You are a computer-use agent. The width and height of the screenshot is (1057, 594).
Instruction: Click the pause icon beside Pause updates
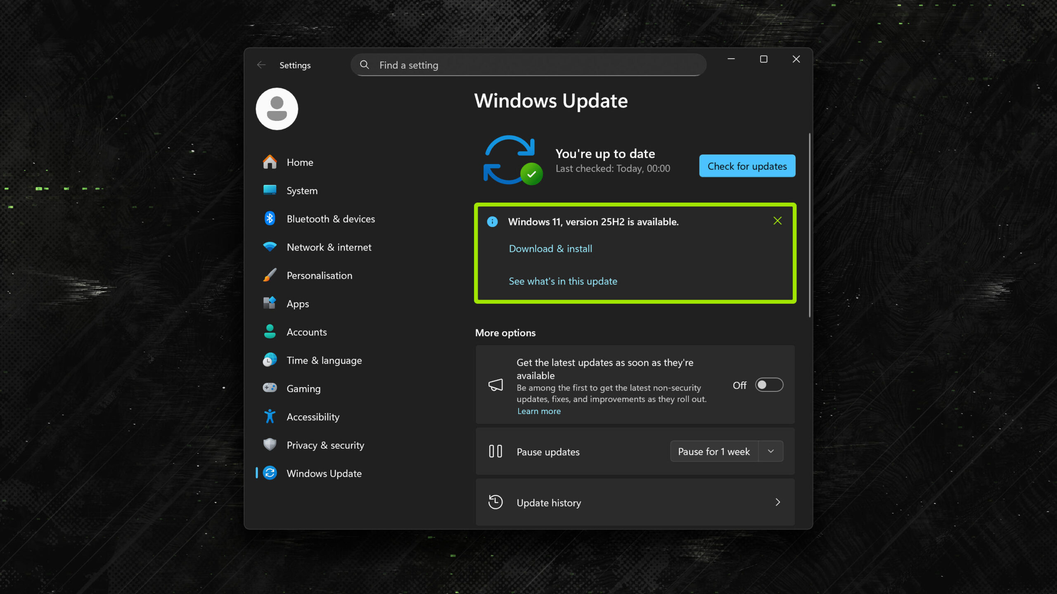point(495,451)
